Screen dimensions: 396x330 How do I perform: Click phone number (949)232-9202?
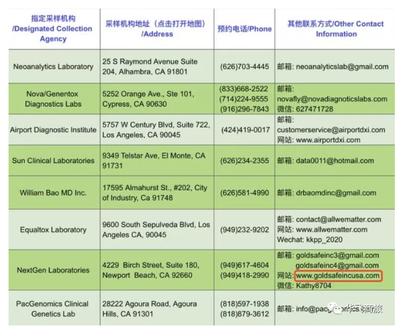coord(244,230)
